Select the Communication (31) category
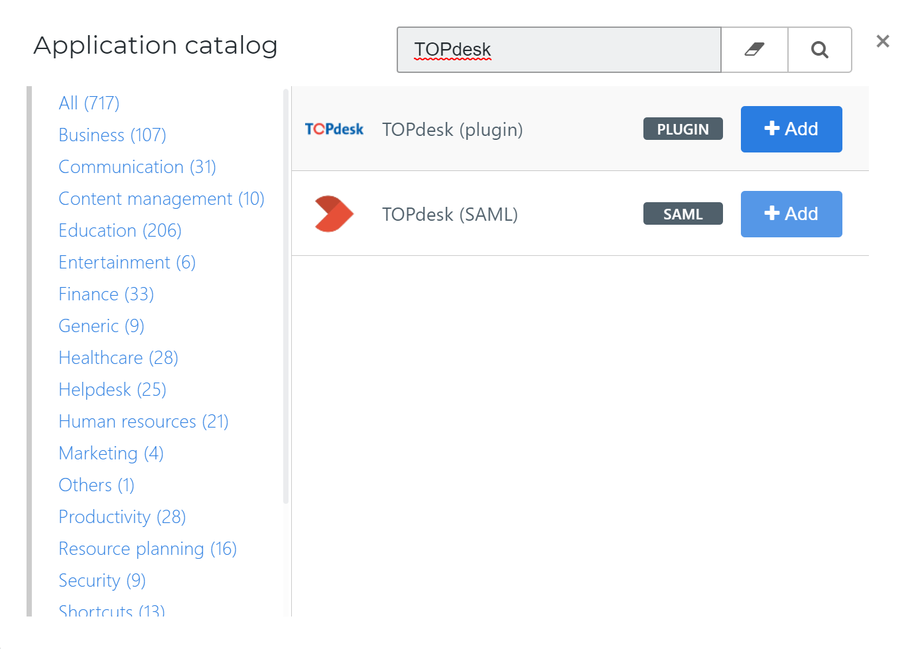This screenshot has width=920, height=649. pos(137,167)
